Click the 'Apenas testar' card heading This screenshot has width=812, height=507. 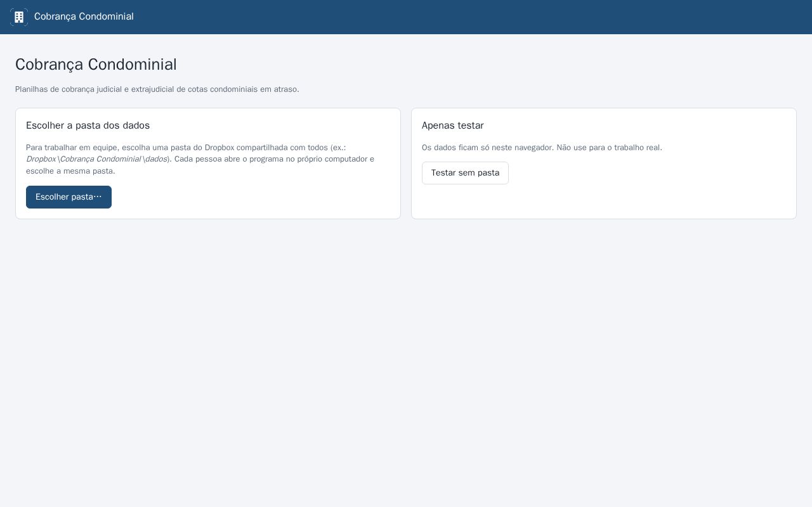point(452,125)
